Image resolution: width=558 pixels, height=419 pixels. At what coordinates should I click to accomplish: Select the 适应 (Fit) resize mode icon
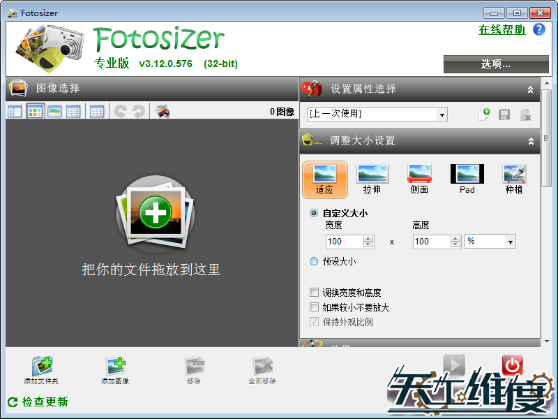[x=325, y=179]
